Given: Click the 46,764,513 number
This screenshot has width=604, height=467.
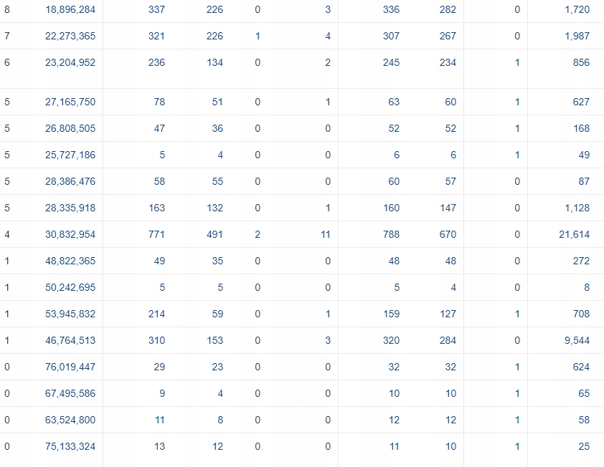Looking at the screenshot, I should tap(70, 340).
